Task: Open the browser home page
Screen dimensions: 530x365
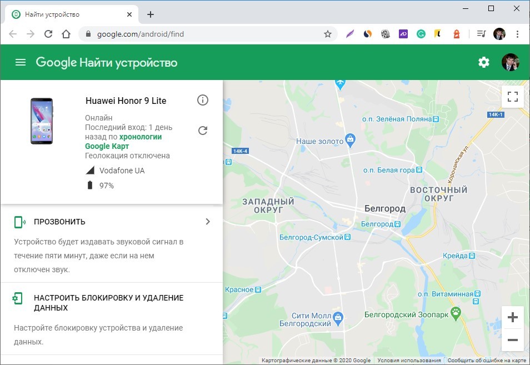Action: (x=66, y=34)
